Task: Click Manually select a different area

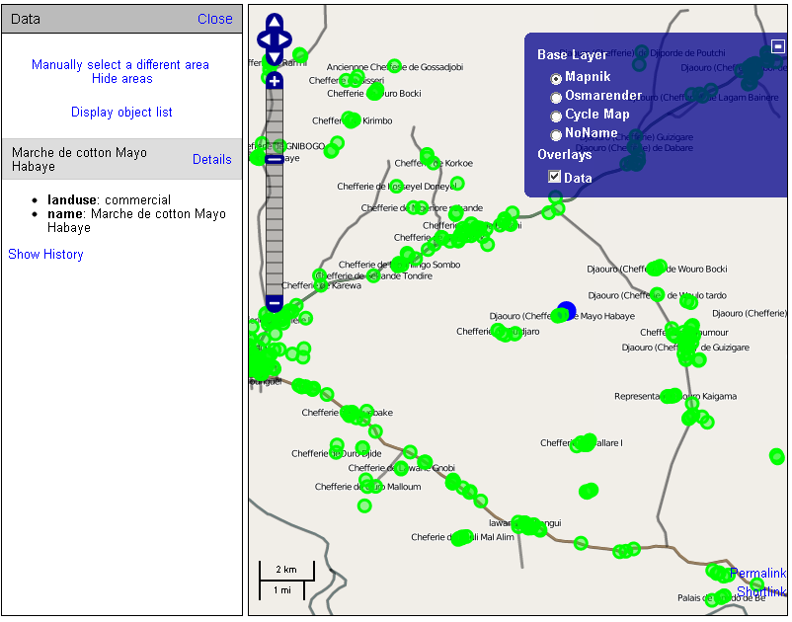Action: pos(120,65)
